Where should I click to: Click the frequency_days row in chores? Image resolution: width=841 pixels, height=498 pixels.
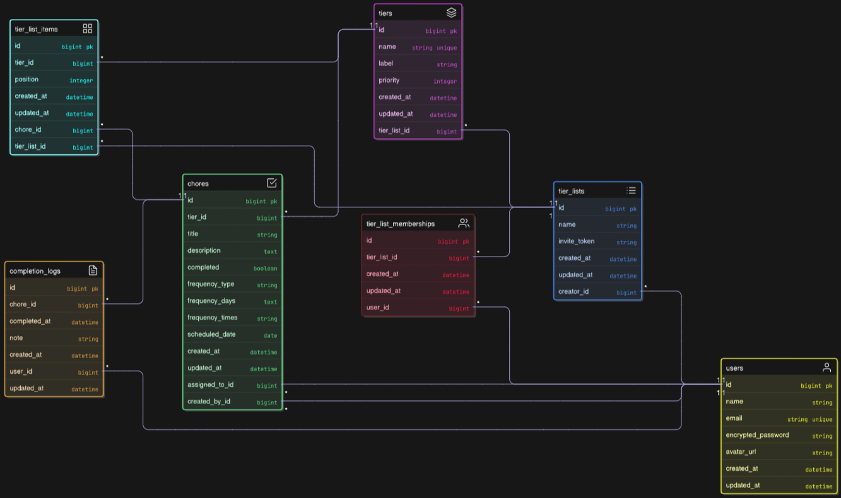pos(233,301)
